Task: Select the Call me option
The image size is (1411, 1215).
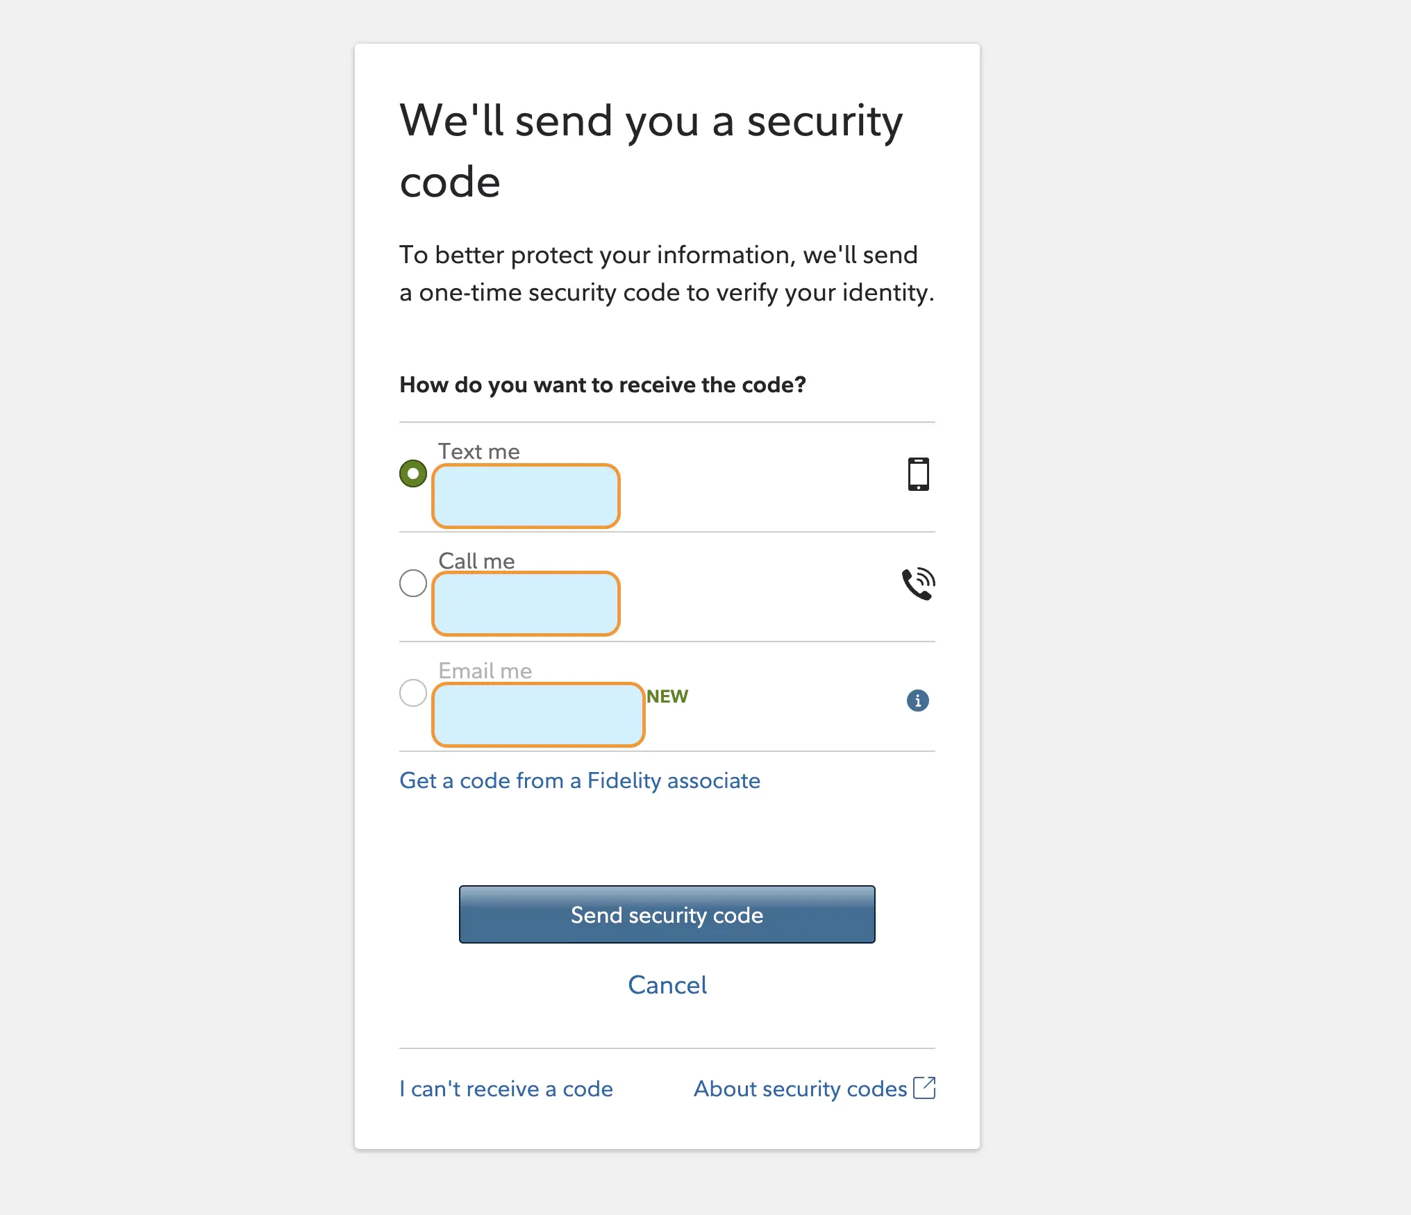Action: pyautogui.click(x=412, y=583)
